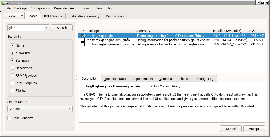270x137 pixels.
Task: Open the Options menu
Action: pos(84,8)
